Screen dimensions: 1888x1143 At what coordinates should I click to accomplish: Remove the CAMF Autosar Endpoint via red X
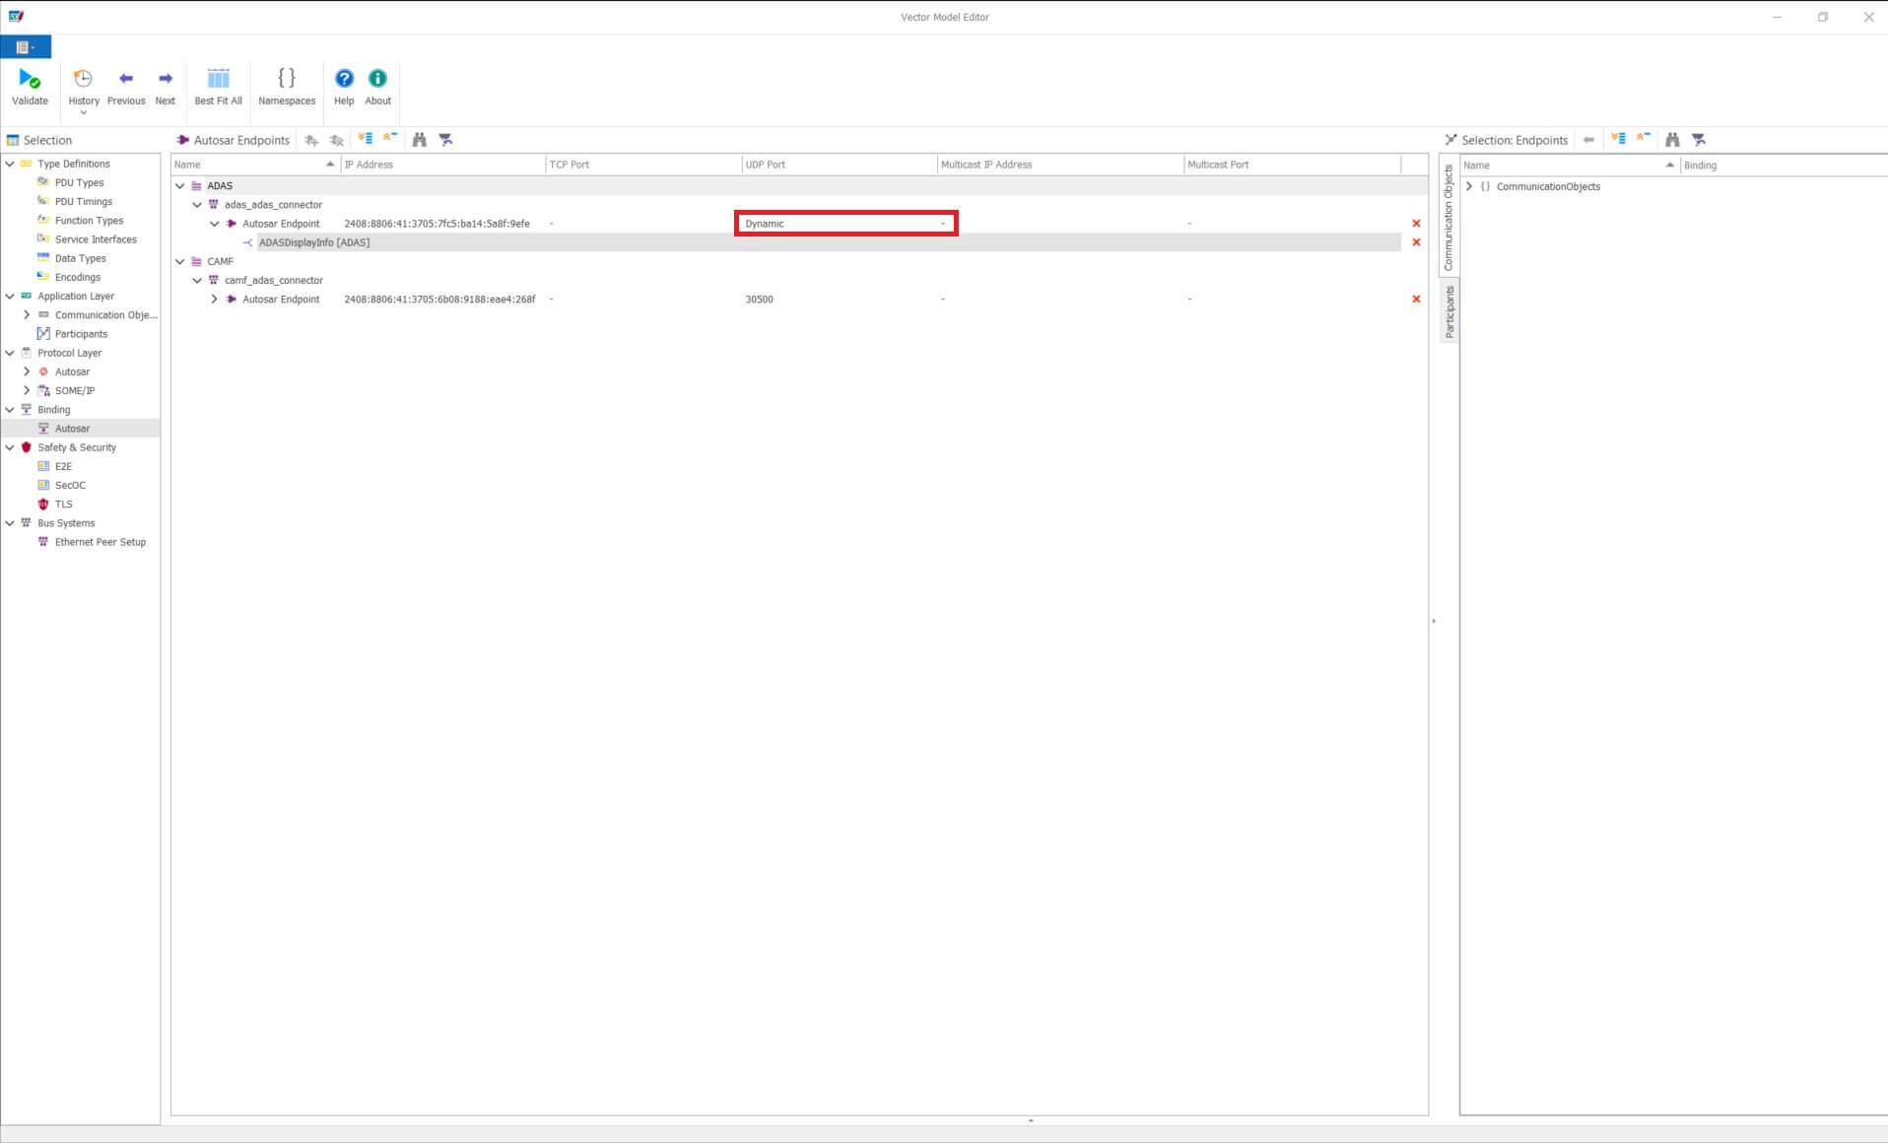pos(1416,300)
